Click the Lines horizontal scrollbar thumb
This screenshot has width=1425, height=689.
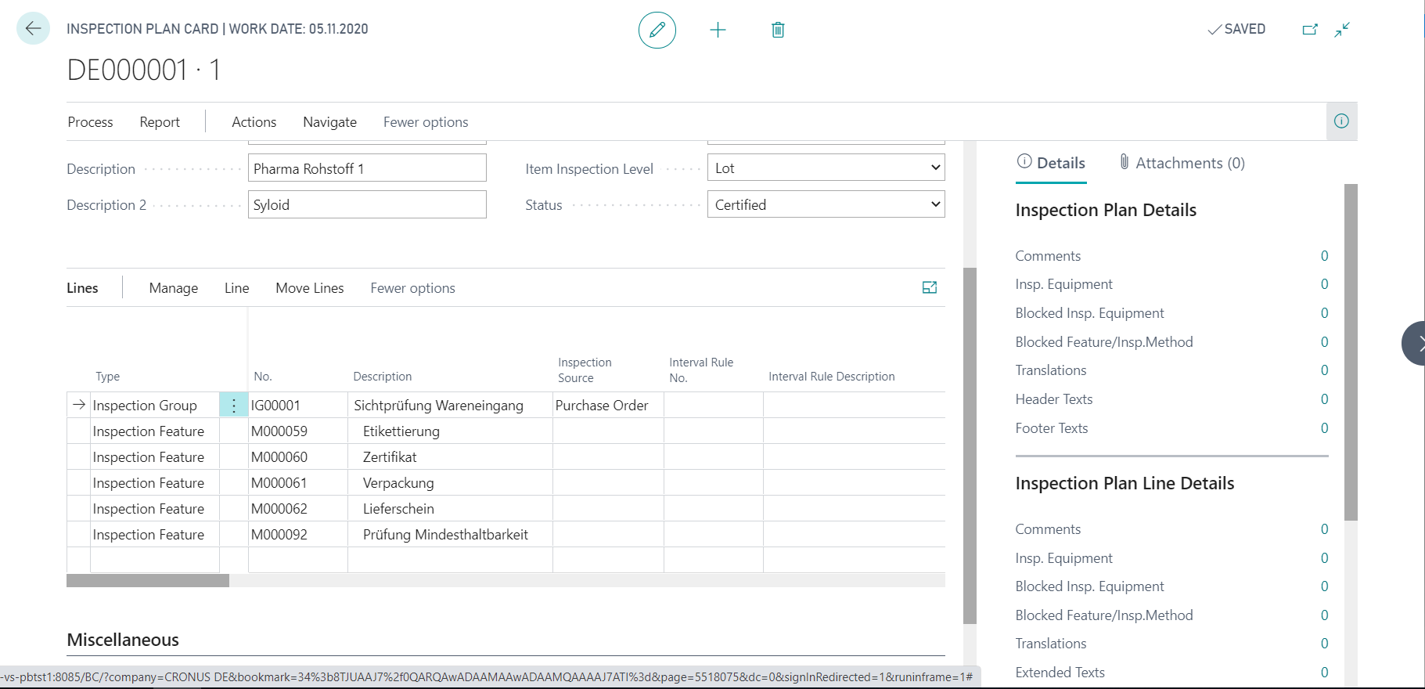tap(148, 581)
